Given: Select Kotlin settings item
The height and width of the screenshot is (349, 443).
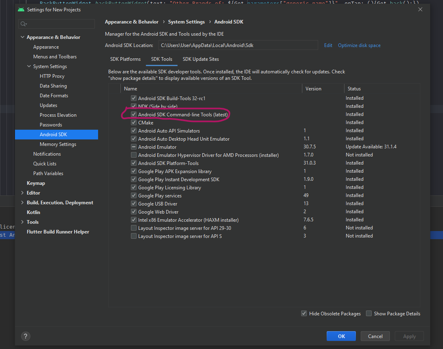Looking at the screenshot, I should (33, 212).
